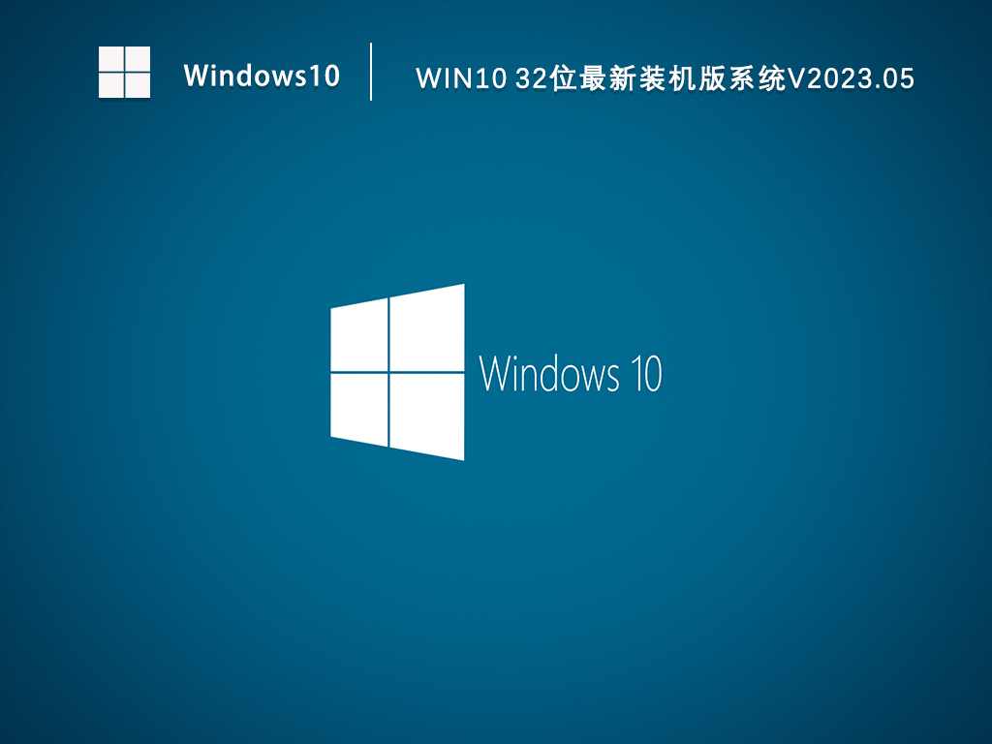Click the top-left square of the header logo
The width and height of the screenshot is (992, 744).
point(110,59)
